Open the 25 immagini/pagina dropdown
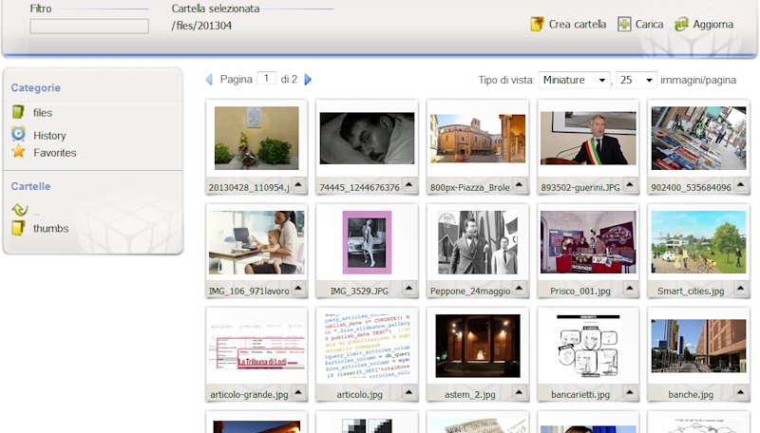Viewport: 760px width, 433px height. 636,80
